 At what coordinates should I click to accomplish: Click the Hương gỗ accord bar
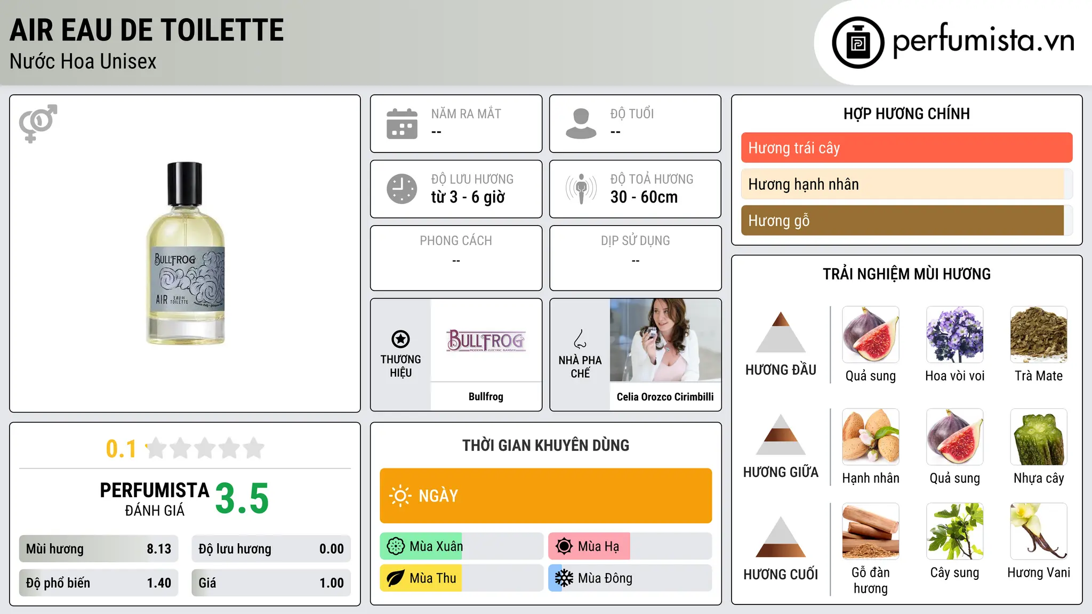pyautogui.click(x=906, y=220)
